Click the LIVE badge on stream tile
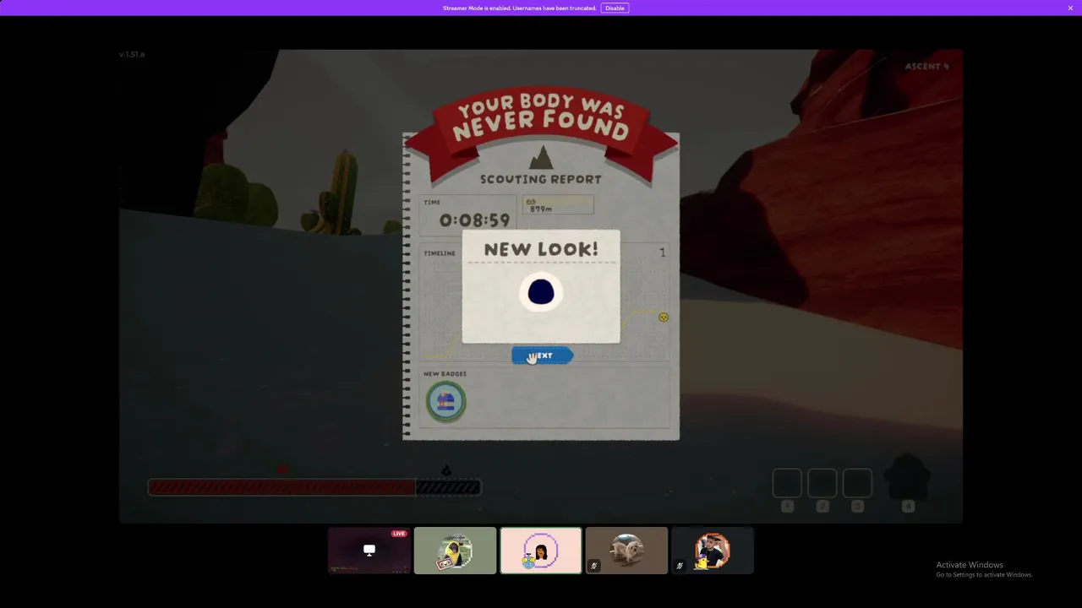The height and width of the screenshot is (608, 1082). (x=399, y=534)
